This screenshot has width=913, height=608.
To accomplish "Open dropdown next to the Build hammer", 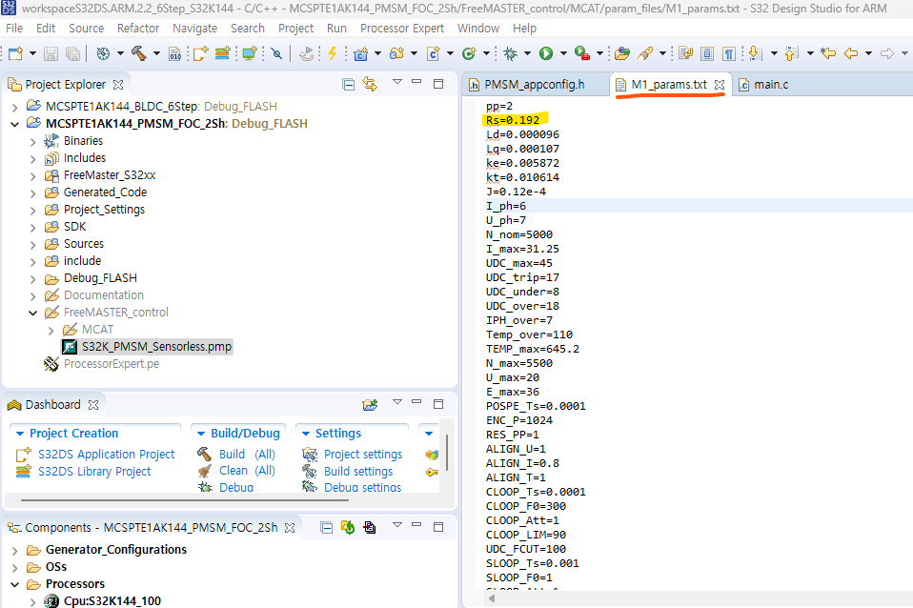I will pyautogui.click(x=156, y=53).
